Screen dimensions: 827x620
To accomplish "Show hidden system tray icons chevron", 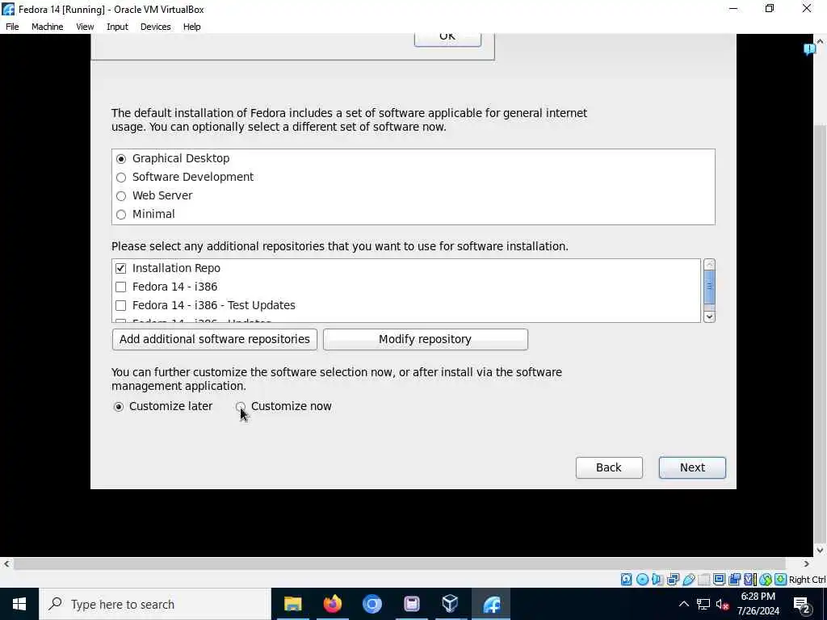I will point(683,604).
